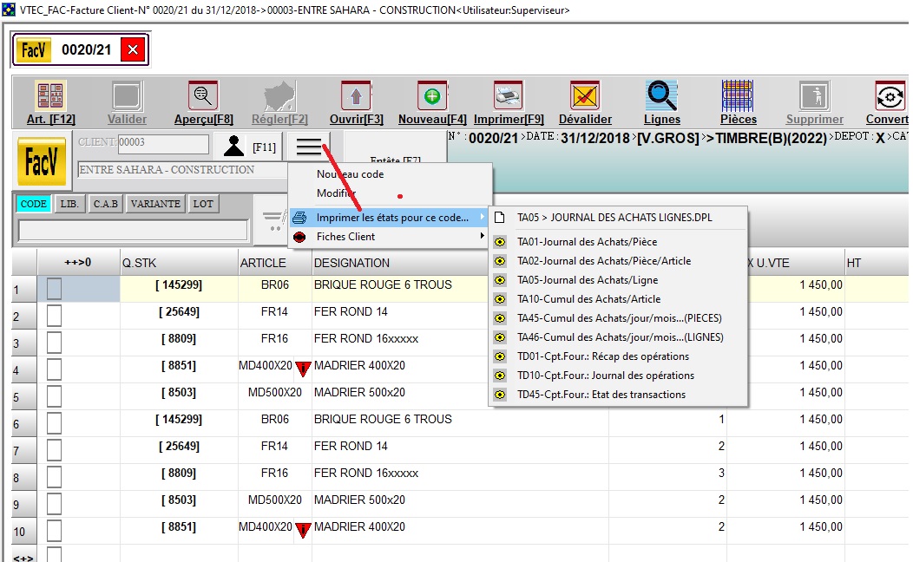This screenshot has height=562, width=913.
Task: Tick the checkbox in row 6
Action: (x=54, y=423)
